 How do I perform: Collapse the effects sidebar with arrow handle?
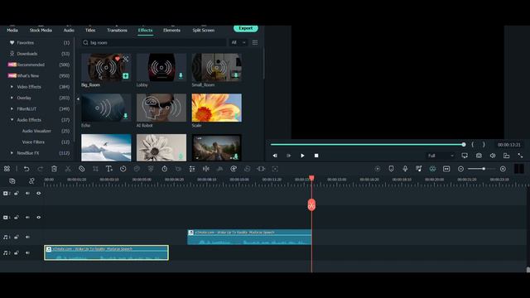click(78, 99)
